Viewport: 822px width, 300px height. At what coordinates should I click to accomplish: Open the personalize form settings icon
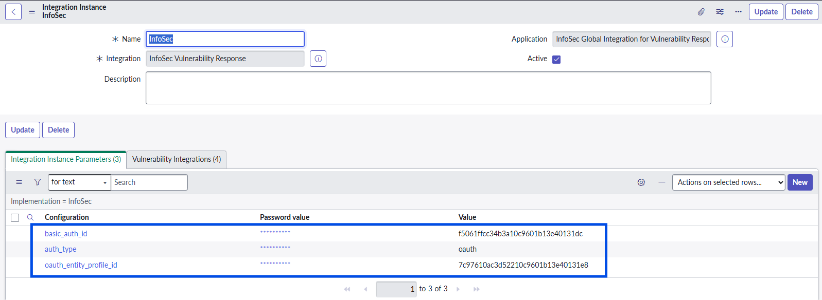pos(720,12)
